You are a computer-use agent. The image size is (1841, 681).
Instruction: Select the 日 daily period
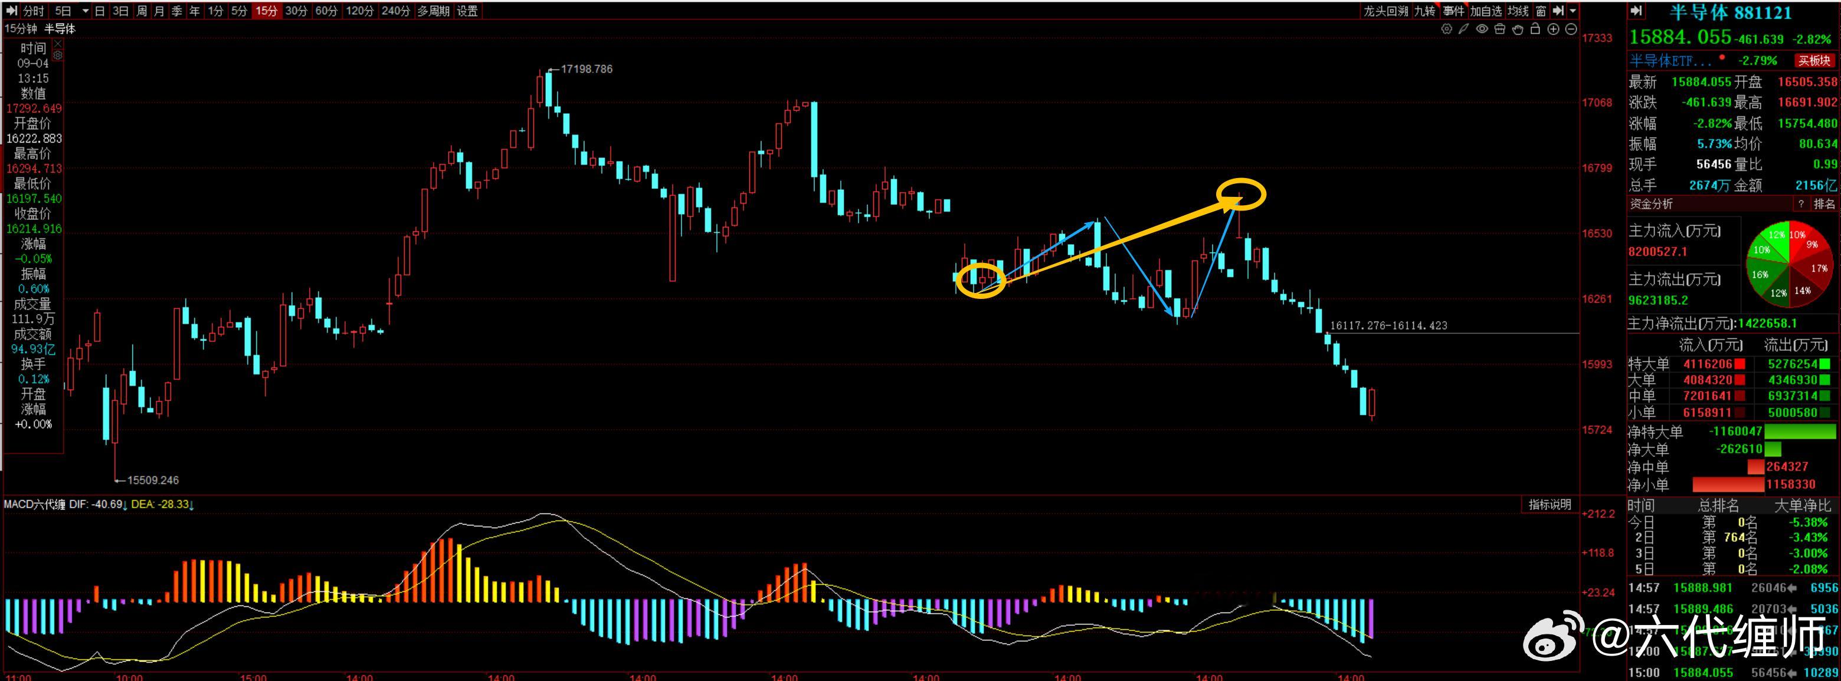(100, 11)
